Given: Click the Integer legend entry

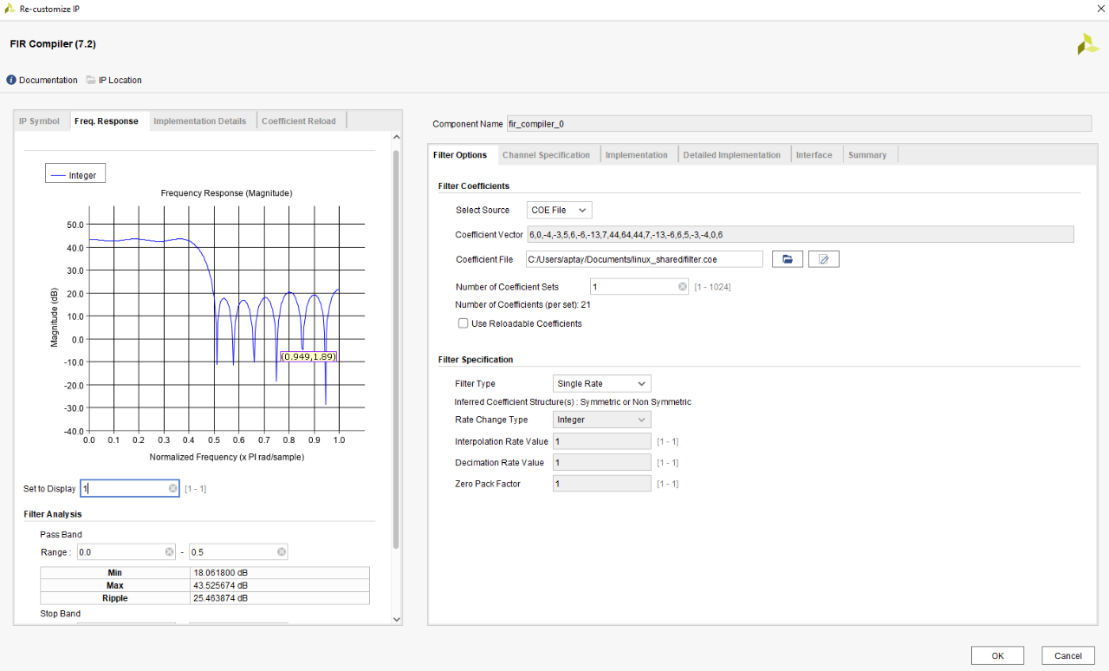Looking at the screenshot, I should 75,175.
